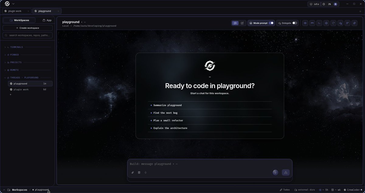Open external dirs in status bar
Viewport: 365px width, 193px height.
click(304, 190)
